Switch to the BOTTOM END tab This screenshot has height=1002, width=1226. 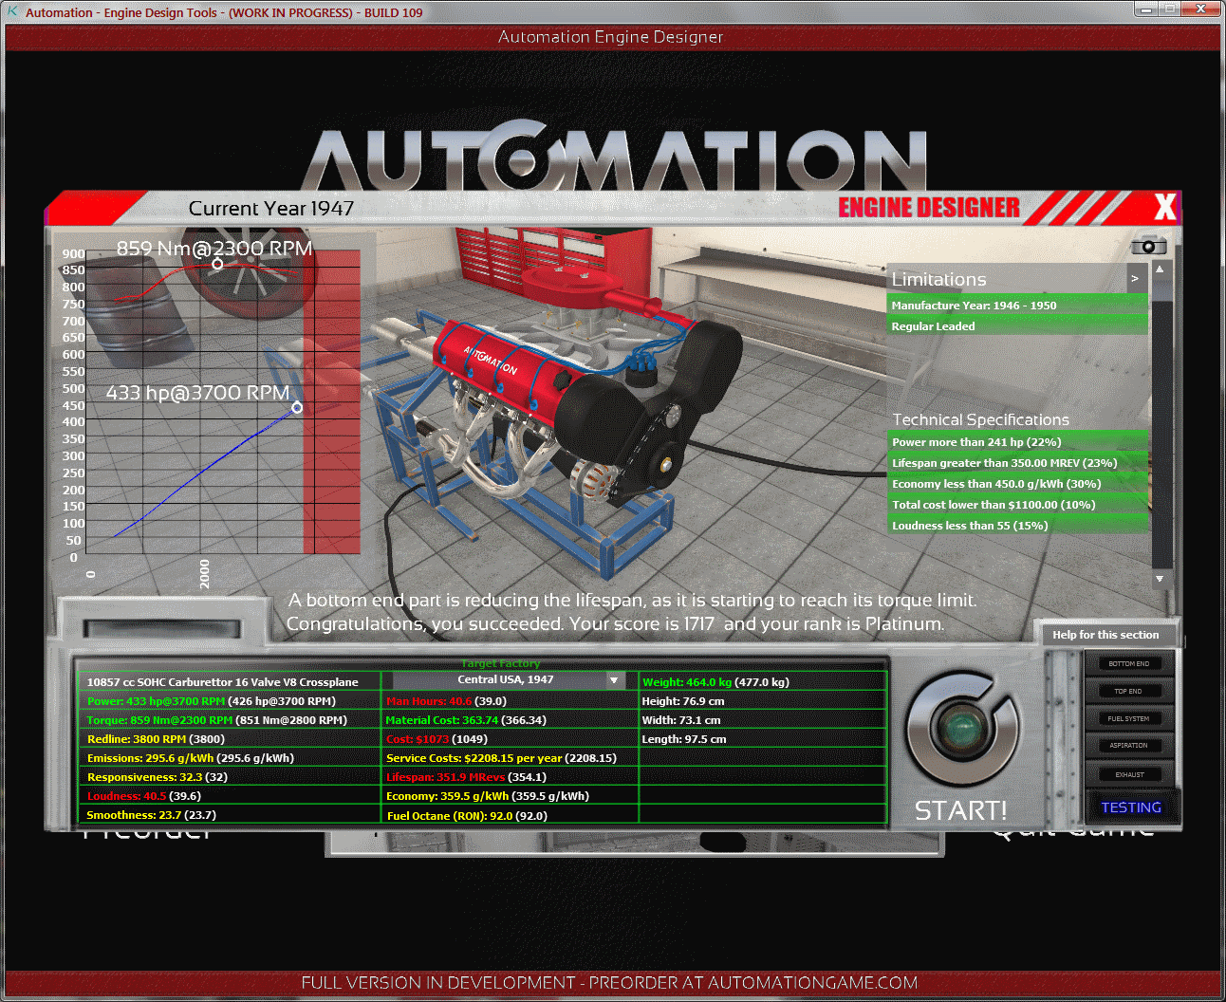point(1129,663)
